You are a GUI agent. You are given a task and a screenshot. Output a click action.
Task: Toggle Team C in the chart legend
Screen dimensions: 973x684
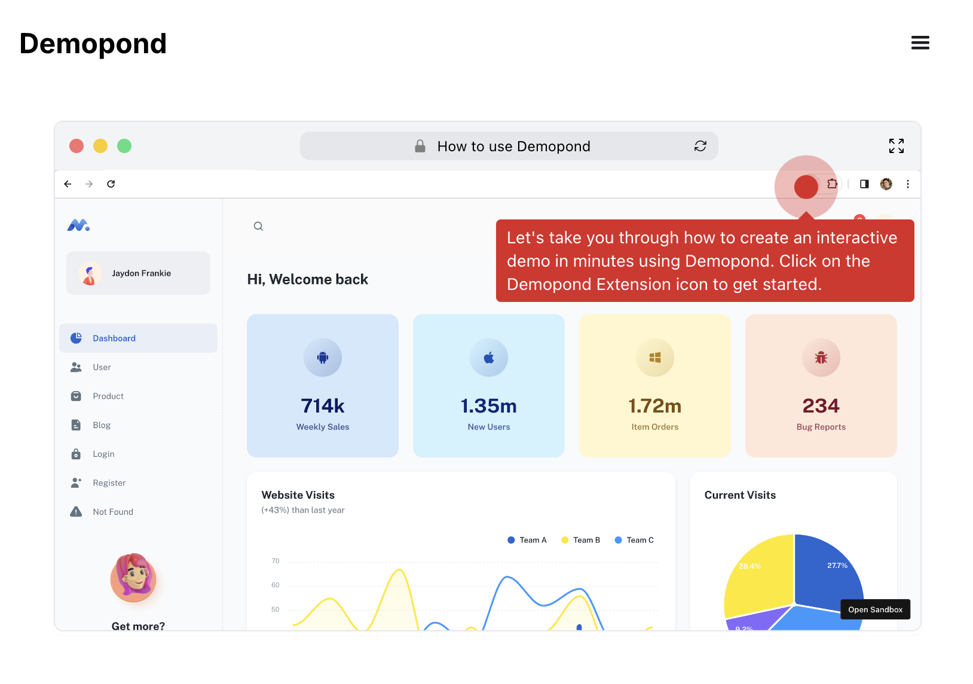[x=634, y=540]
